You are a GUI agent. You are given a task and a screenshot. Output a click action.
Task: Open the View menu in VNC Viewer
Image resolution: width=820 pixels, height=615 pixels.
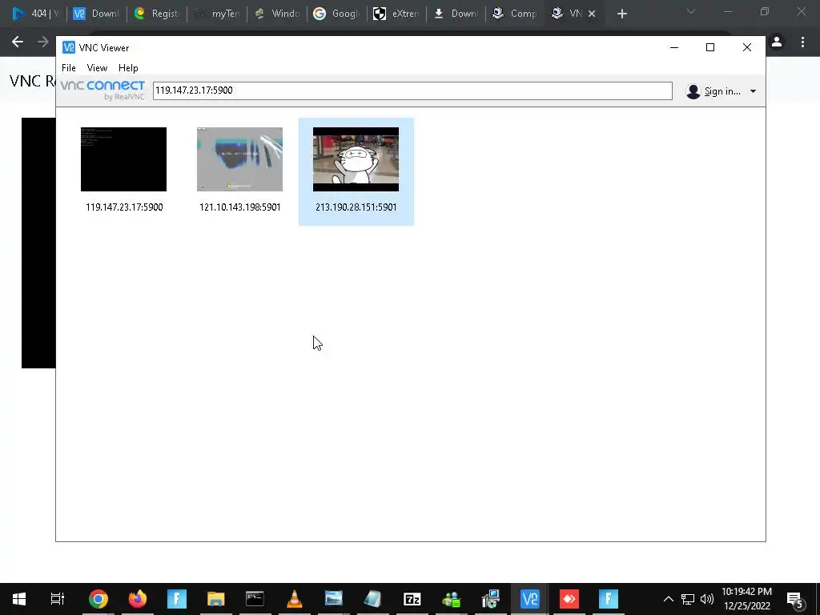[x=97, y=68]
